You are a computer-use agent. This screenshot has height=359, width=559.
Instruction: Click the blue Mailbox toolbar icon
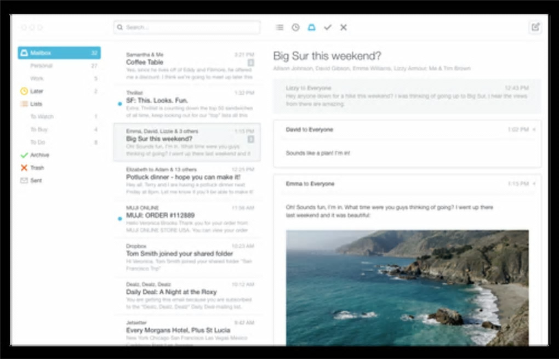pyautogui.click(x=312, y=27)
